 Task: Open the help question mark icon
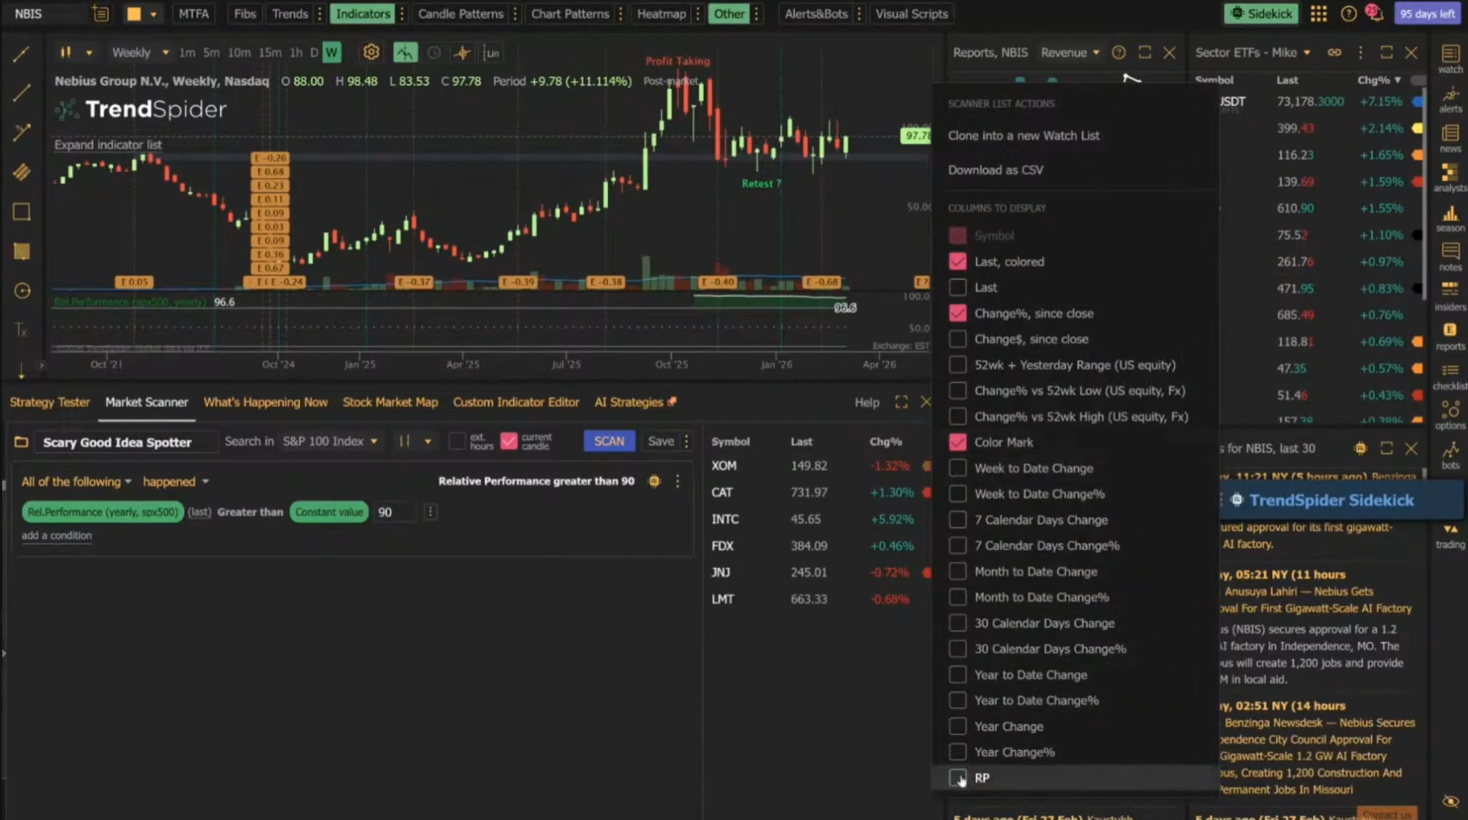1348,14
